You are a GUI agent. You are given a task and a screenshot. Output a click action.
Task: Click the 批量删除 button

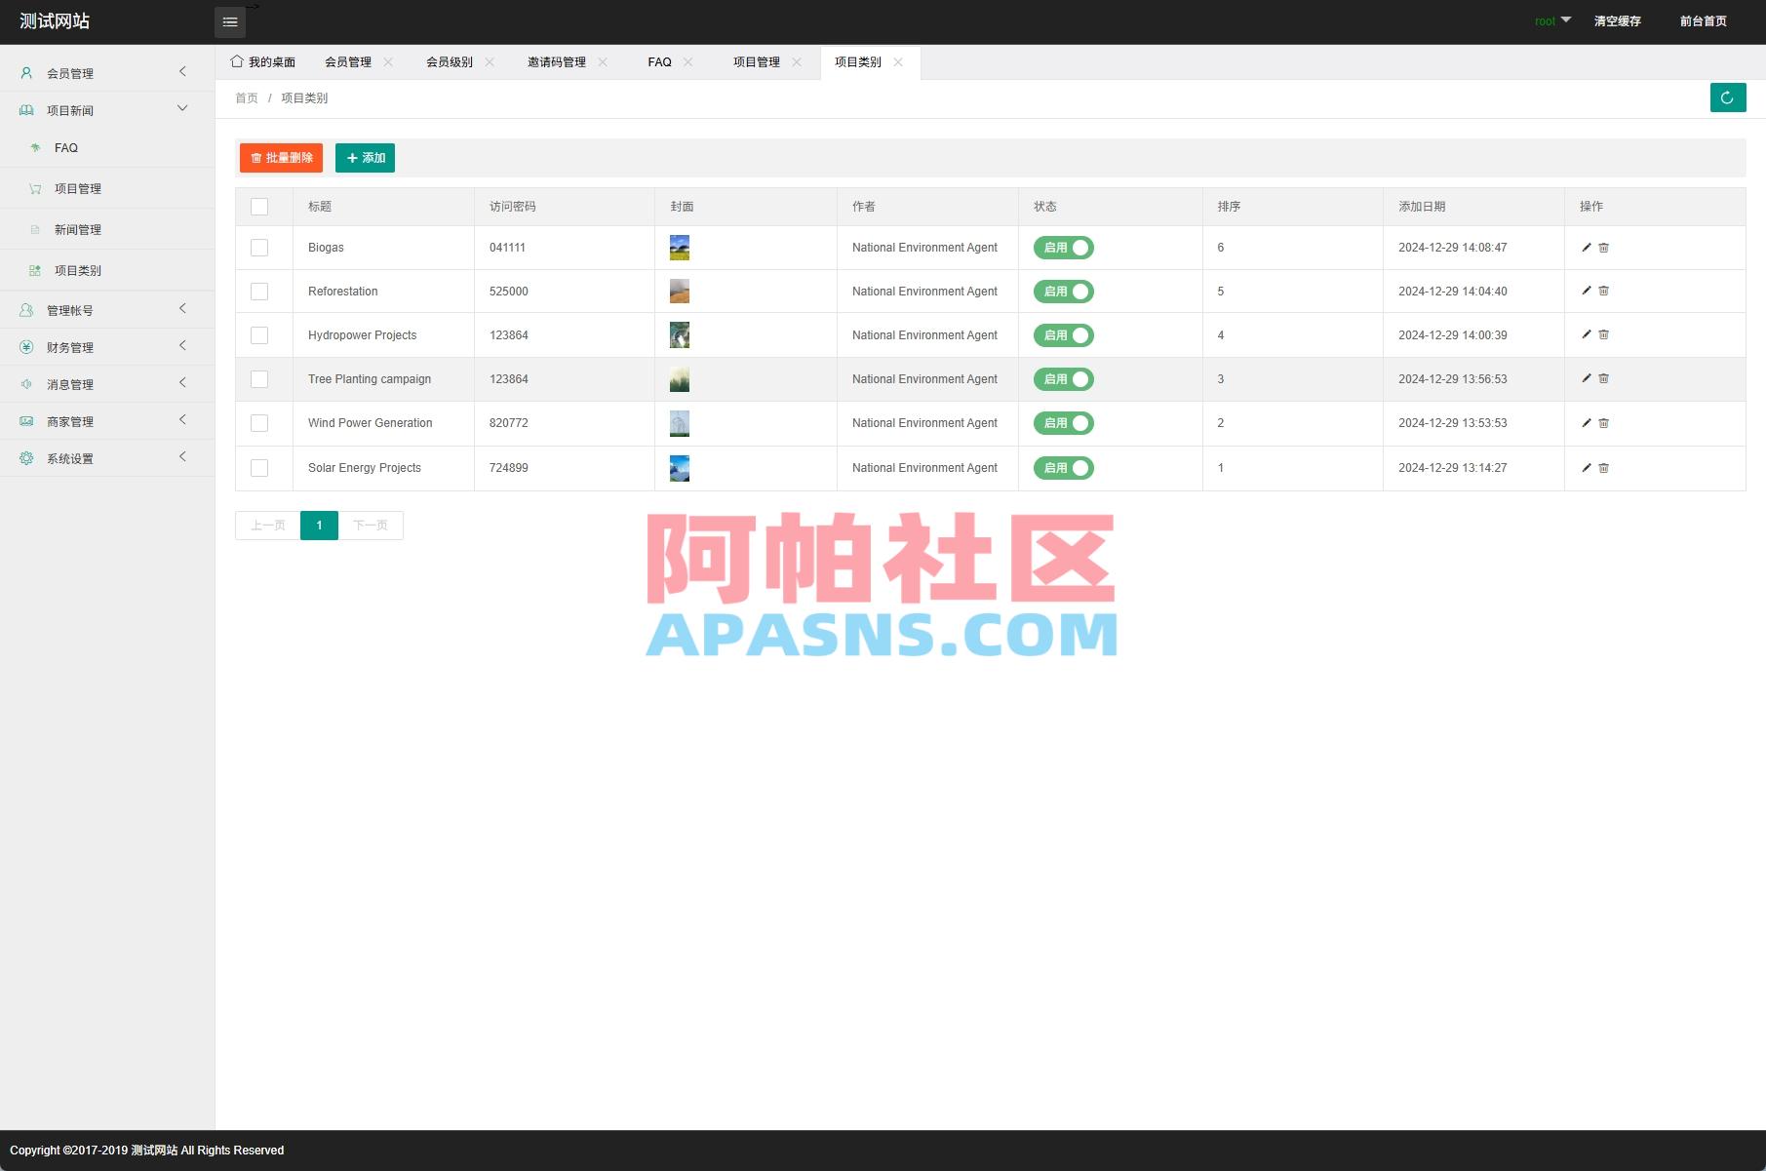(x=281, y=157)
